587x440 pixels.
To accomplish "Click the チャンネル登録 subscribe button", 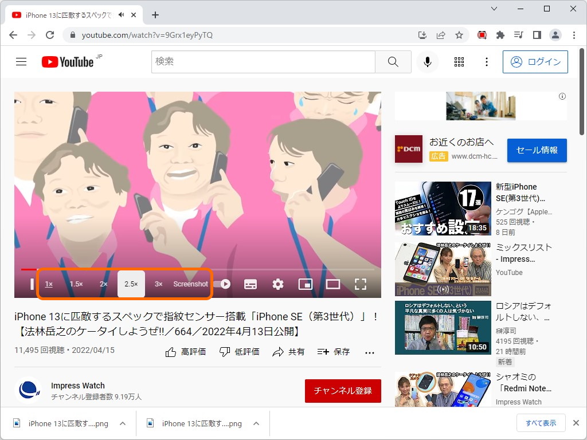I will click(343, 391).
